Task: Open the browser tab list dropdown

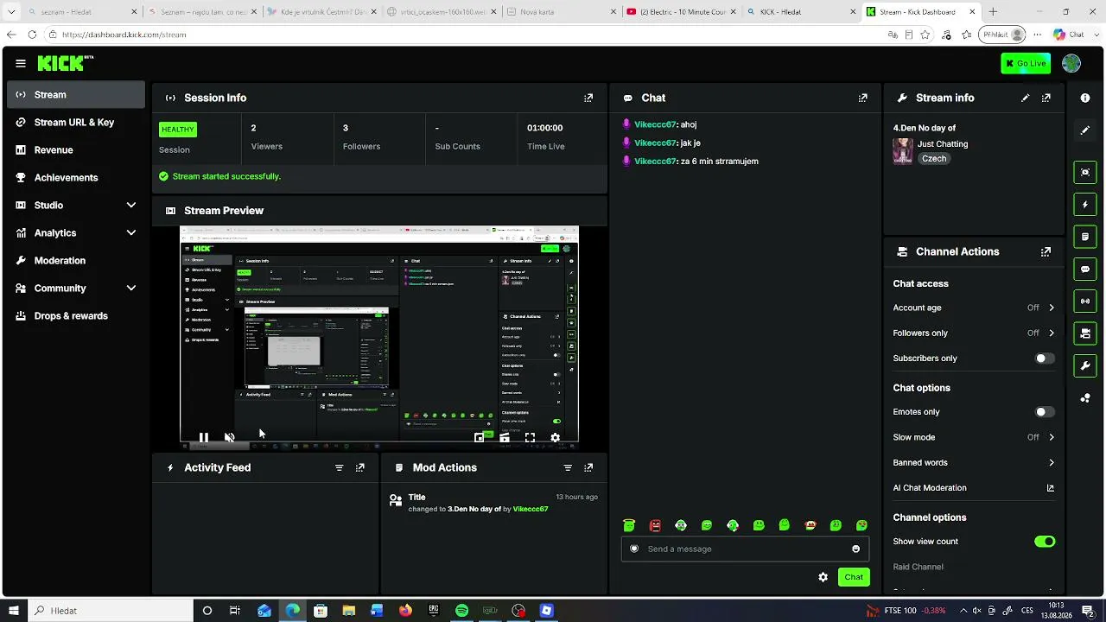Action: 11,12
